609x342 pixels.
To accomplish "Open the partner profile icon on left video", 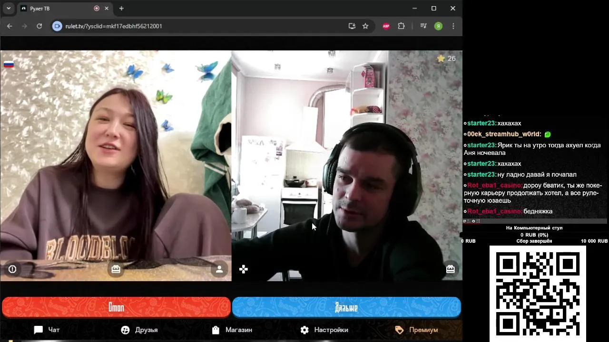I will click(219, 269).
